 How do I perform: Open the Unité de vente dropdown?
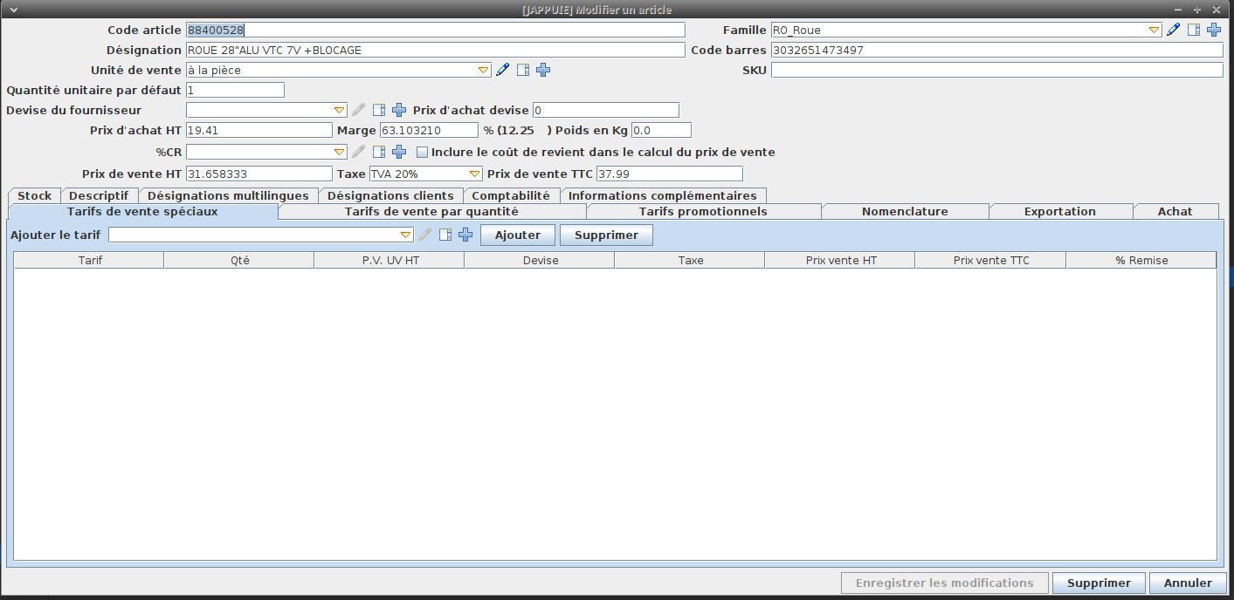pos(484,71)
